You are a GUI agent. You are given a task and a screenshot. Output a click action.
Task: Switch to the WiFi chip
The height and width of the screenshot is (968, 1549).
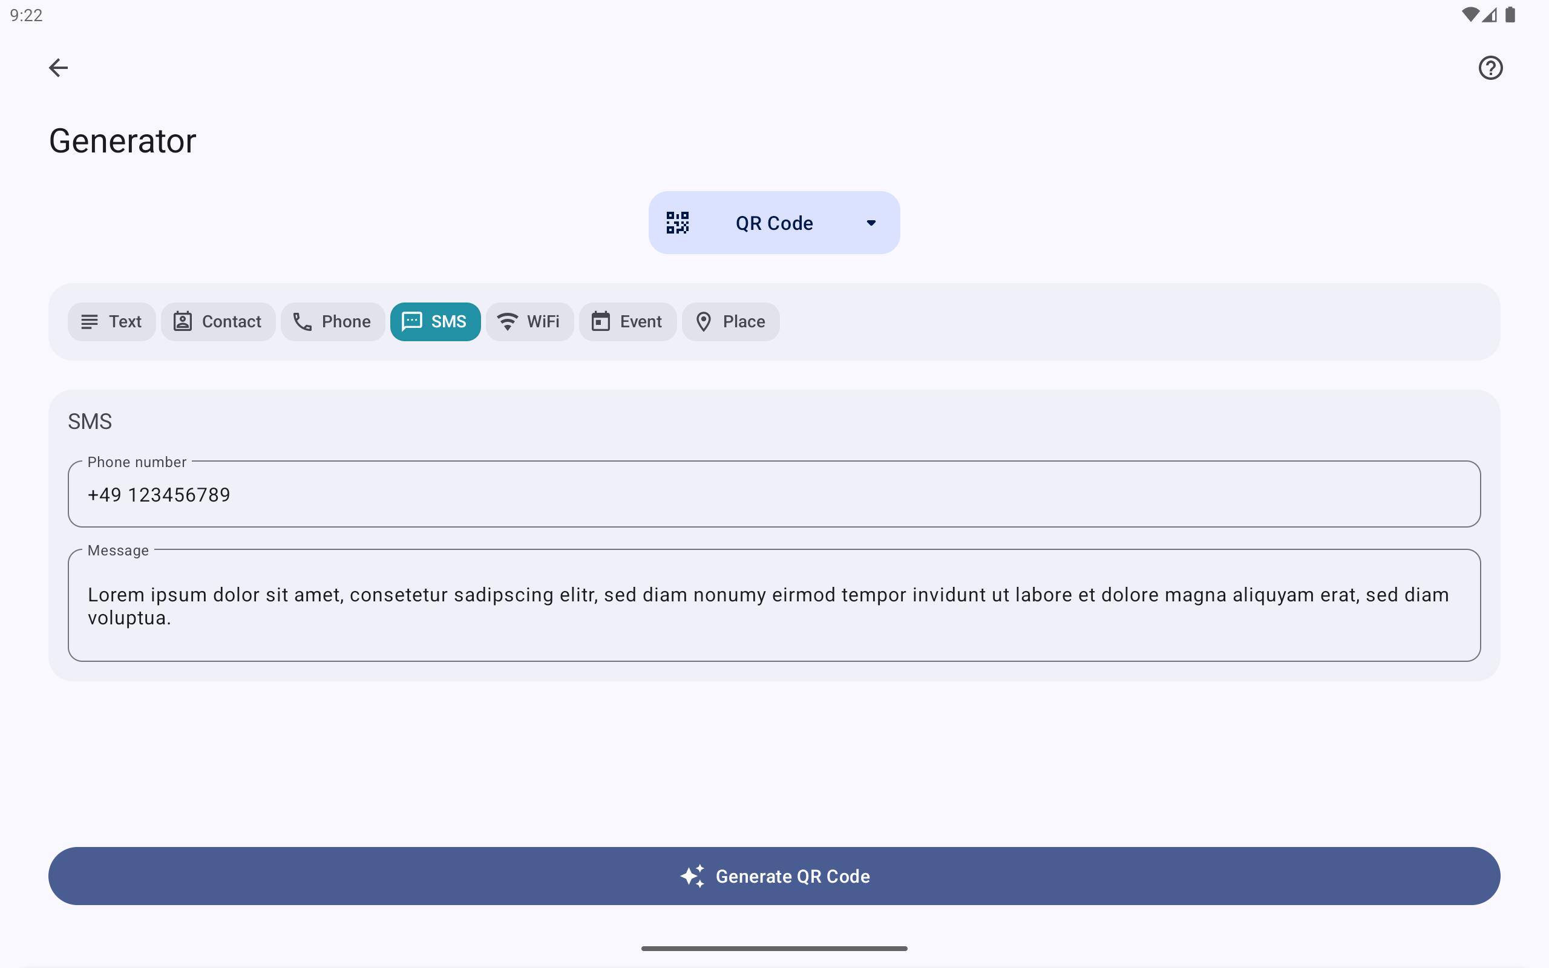tap(529, 321)
